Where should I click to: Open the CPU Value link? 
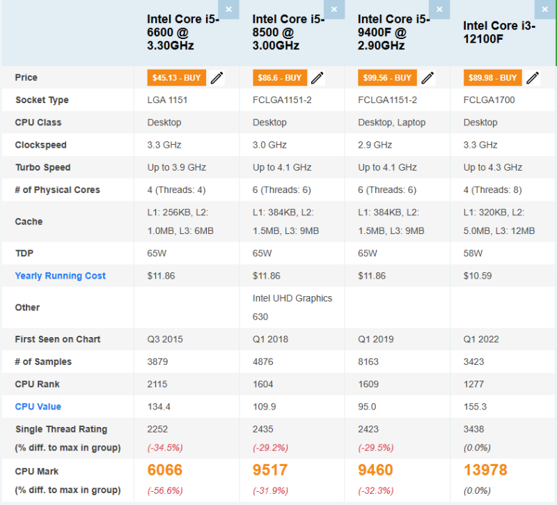pyautogui.click(x=38, y=407)
